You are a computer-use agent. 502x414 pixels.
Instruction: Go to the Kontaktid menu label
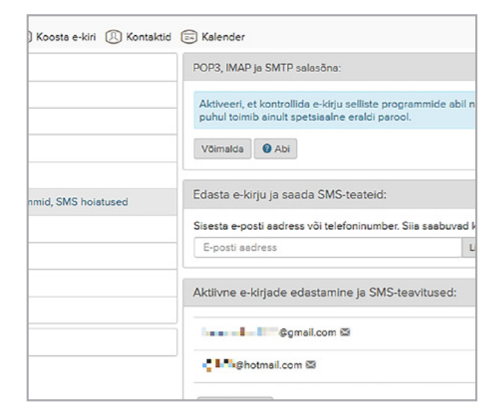pos(149,37)
